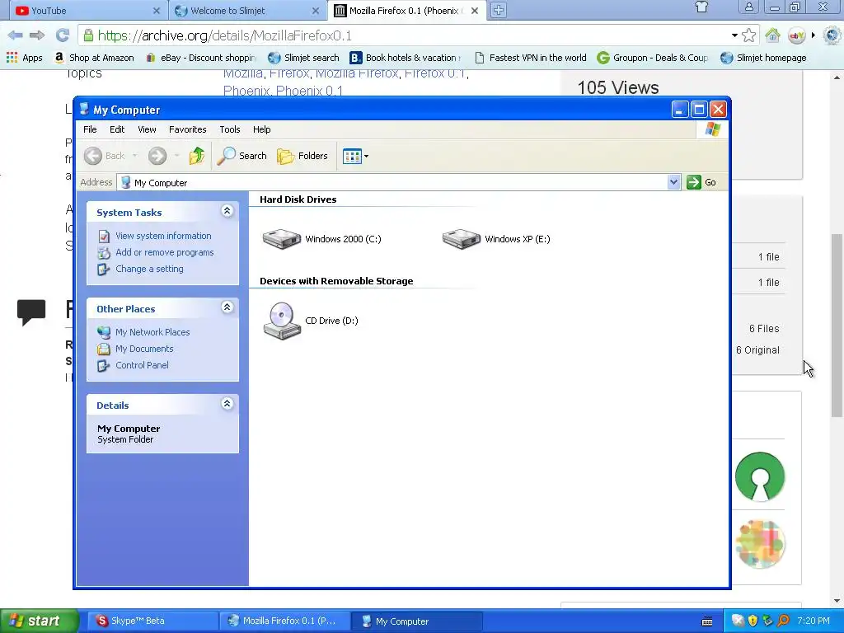This screenshot has height=633, width=844.
Task: Collapse the System Tasks panel
Action: pyautogui.click(x=227, y=211)
